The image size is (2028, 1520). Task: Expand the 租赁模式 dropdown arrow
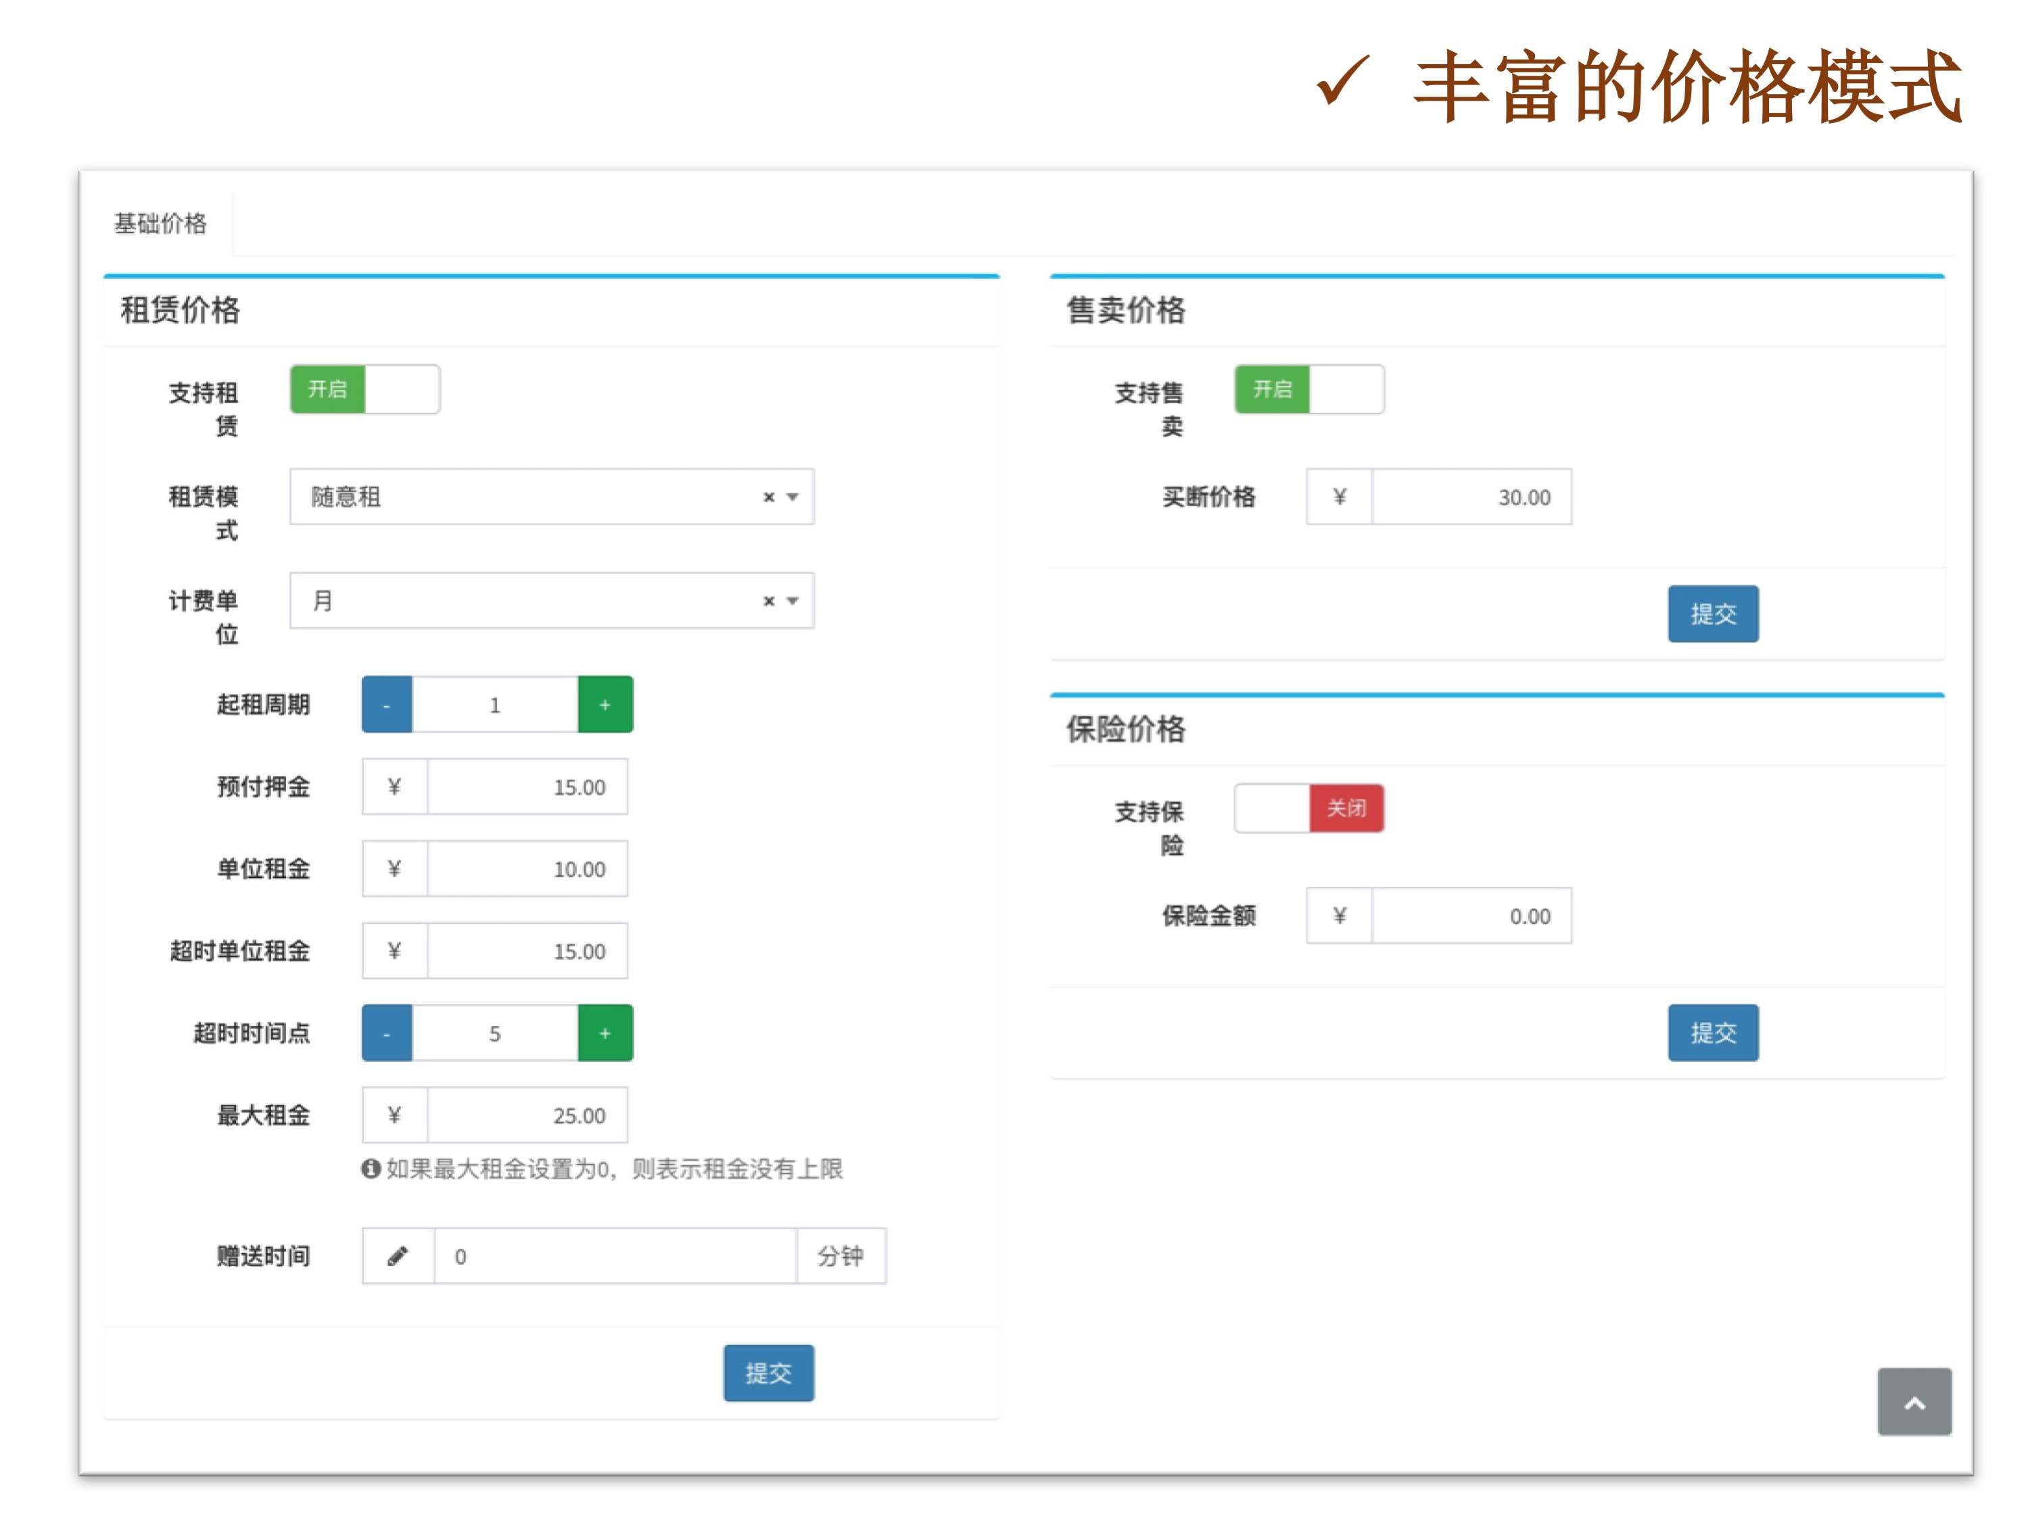click(x=793, y=497)
